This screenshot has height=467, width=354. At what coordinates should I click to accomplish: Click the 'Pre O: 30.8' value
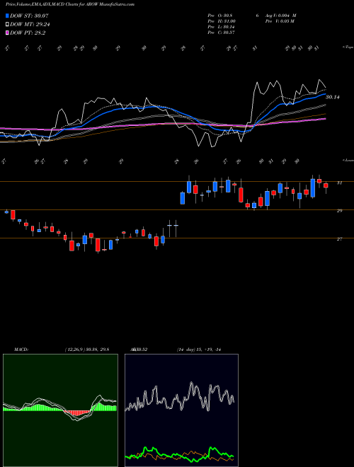(220, 16)
